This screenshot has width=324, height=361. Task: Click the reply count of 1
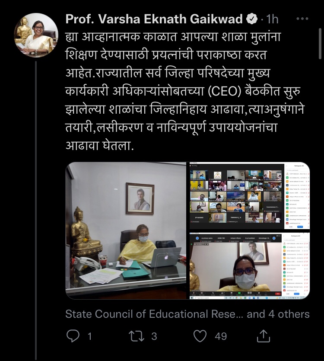(x=90, y=336)
